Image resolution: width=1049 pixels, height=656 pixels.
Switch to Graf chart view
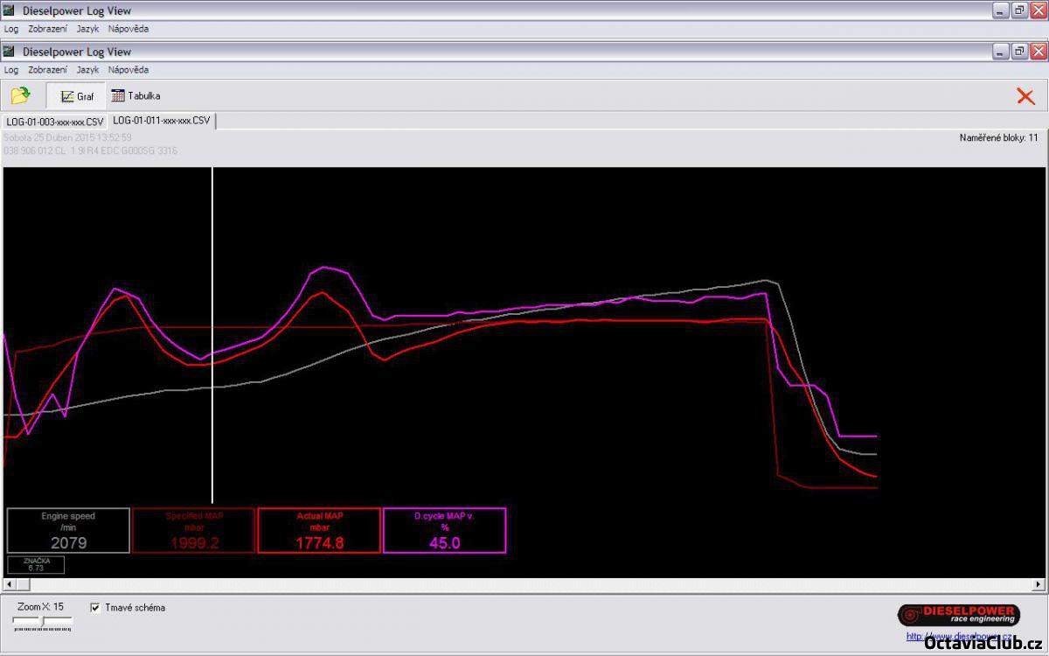point(77,96)
